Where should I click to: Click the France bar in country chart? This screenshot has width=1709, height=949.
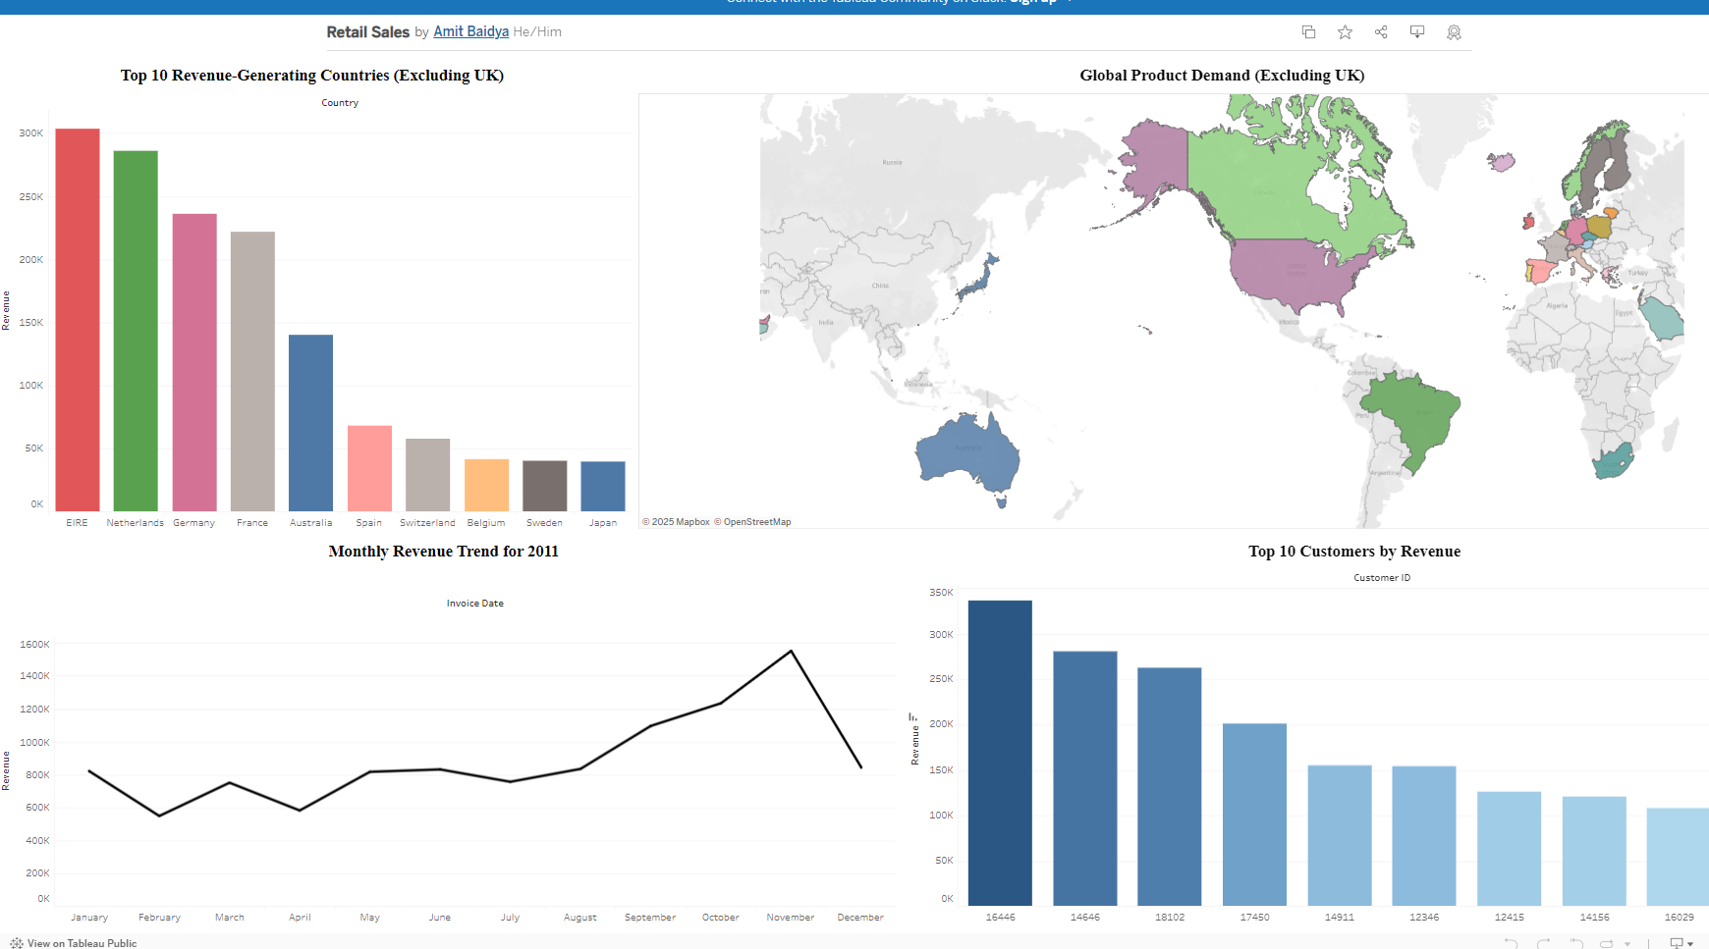point(252,371)
